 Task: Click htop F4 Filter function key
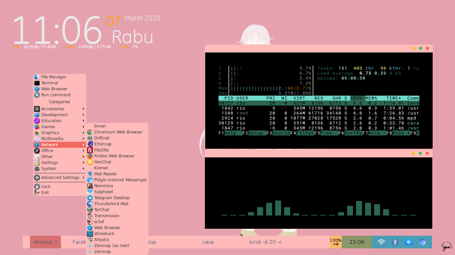tap(302, 133)
